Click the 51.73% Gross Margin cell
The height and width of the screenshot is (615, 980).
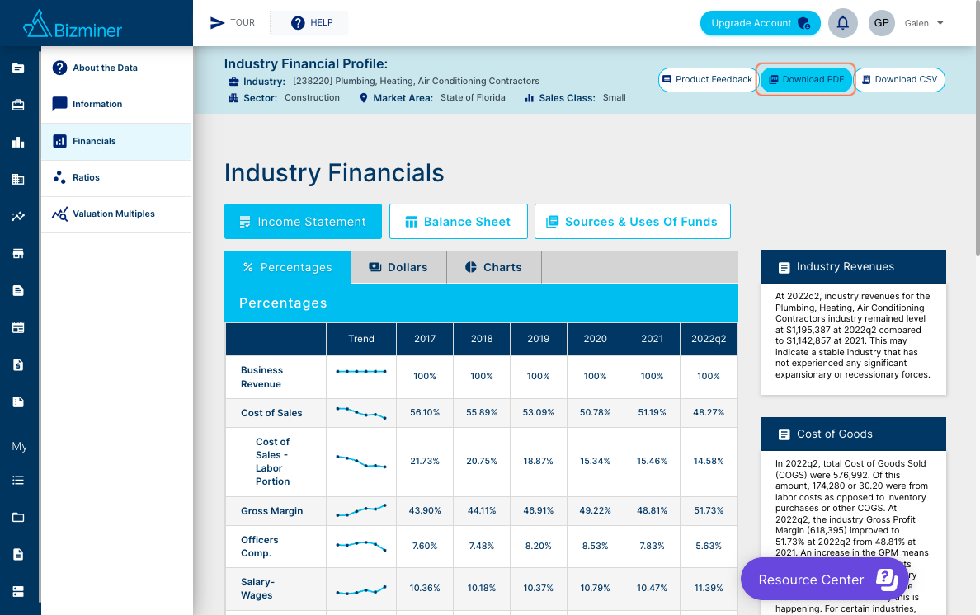point(709,511)
